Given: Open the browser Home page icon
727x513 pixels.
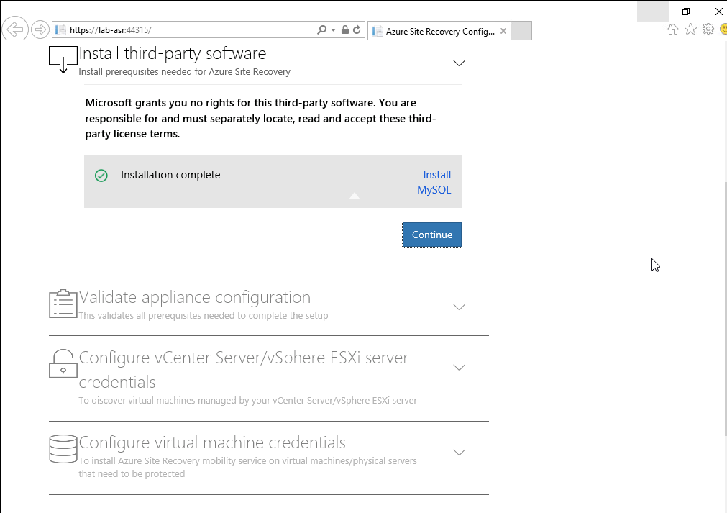Looking at the screenshot, I should (673, 29).
